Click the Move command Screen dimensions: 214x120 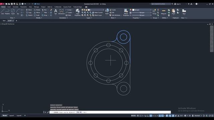tap(29, 10)
